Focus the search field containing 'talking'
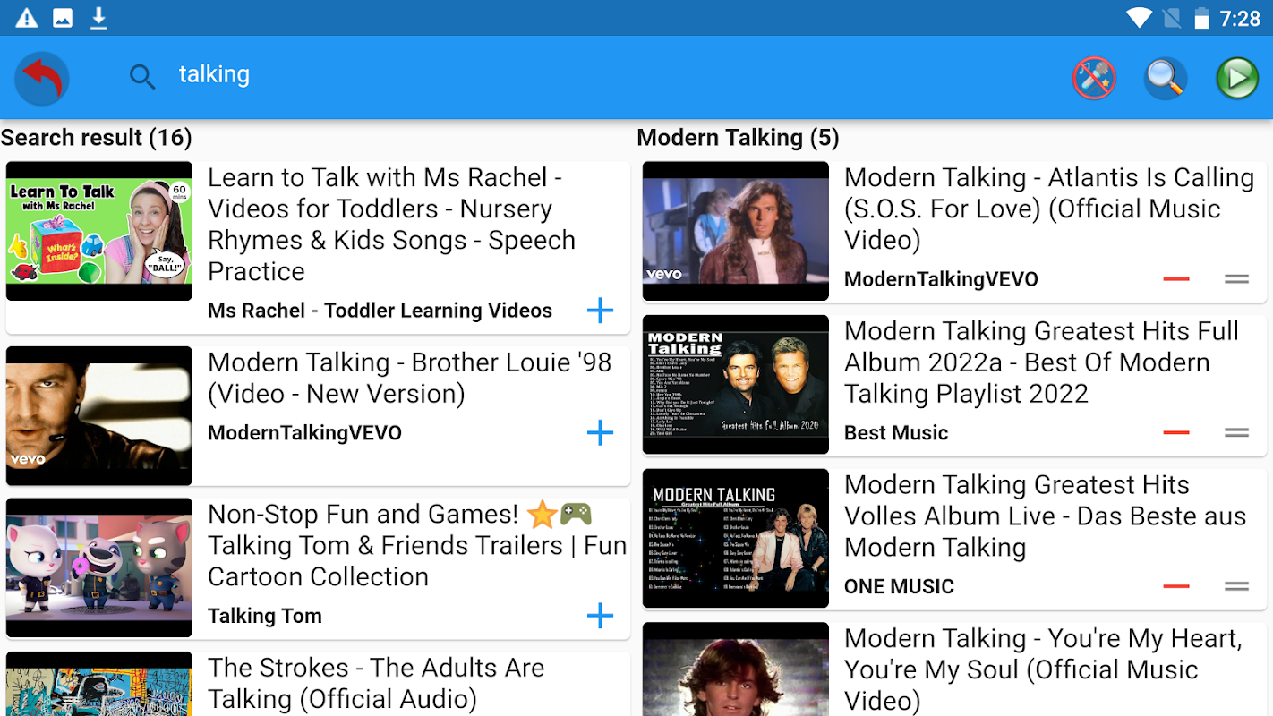Image resolution: width=1273 pixels, height=716 pixels. (591, 75)
